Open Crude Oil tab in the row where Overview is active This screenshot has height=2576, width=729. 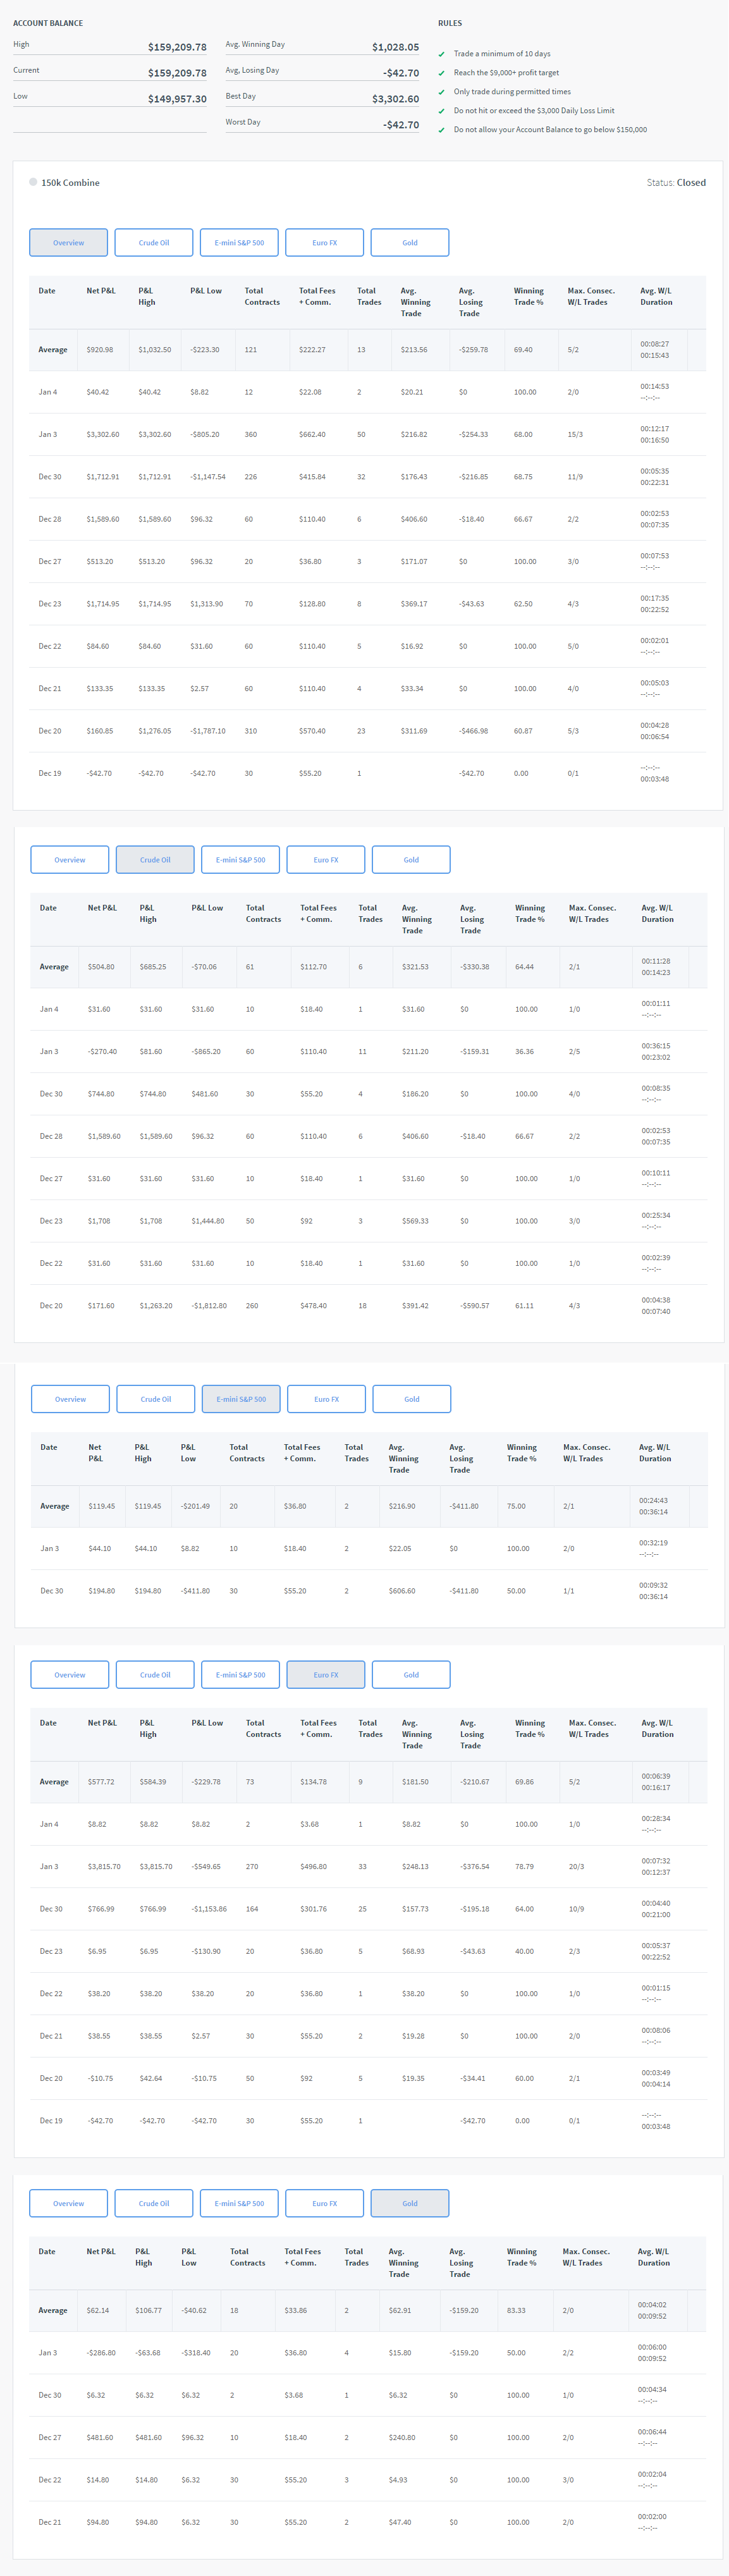(154, 243)
